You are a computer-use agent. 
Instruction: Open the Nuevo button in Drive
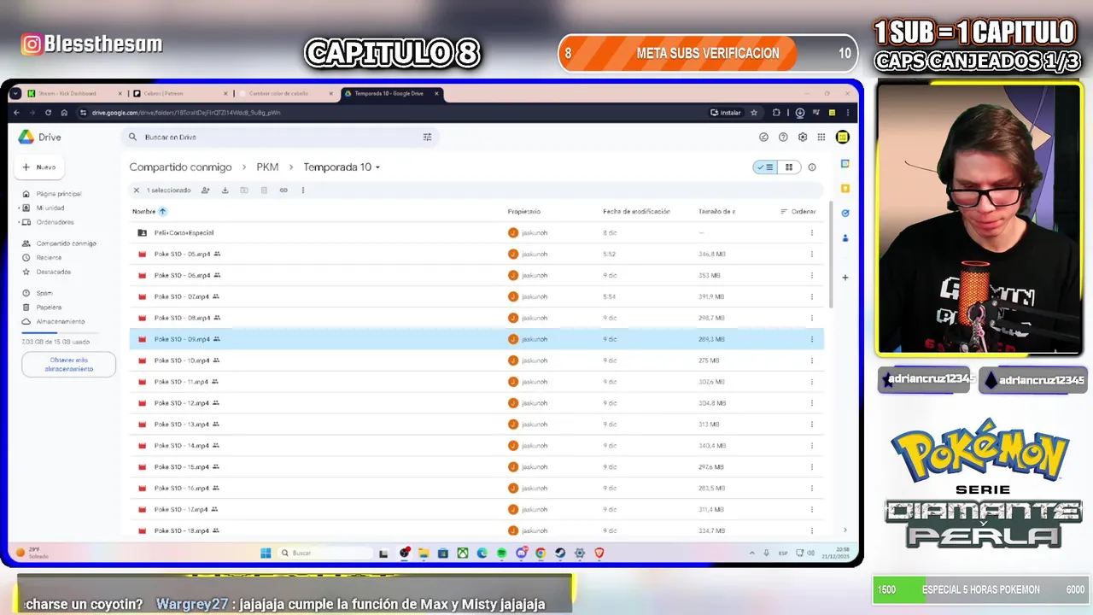(40, 167)
